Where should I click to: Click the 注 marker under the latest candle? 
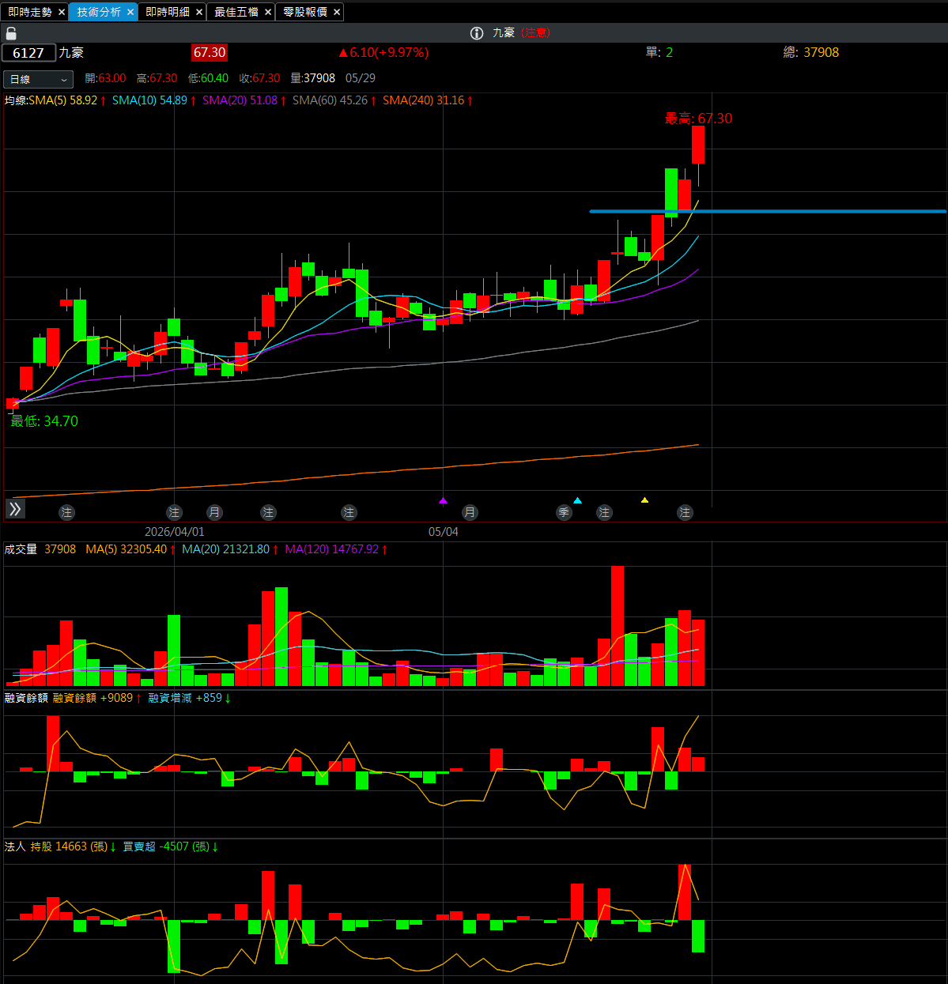pos(685,513)
